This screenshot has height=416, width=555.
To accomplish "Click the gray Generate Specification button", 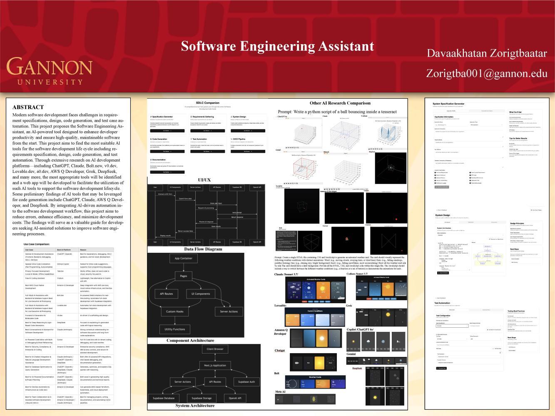I will 442,187.
